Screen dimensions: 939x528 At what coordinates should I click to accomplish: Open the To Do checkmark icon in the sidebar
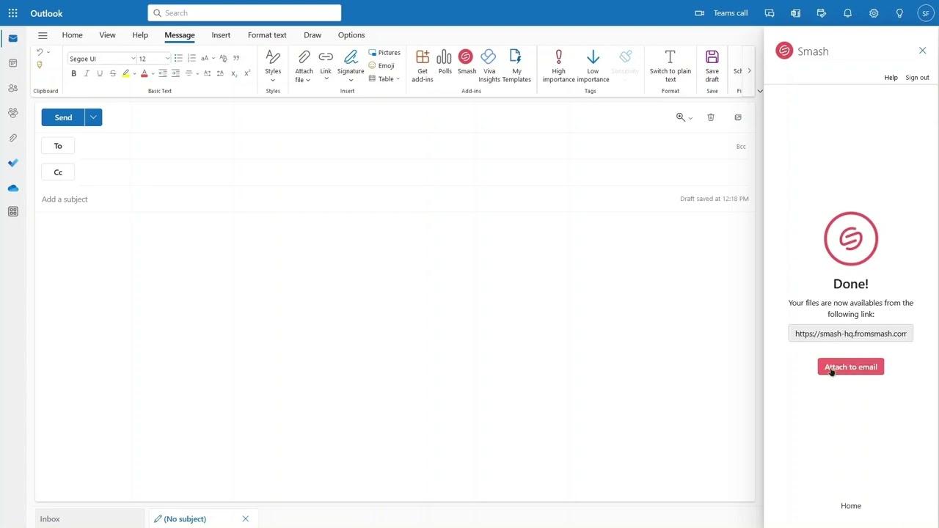click(12, 163)
